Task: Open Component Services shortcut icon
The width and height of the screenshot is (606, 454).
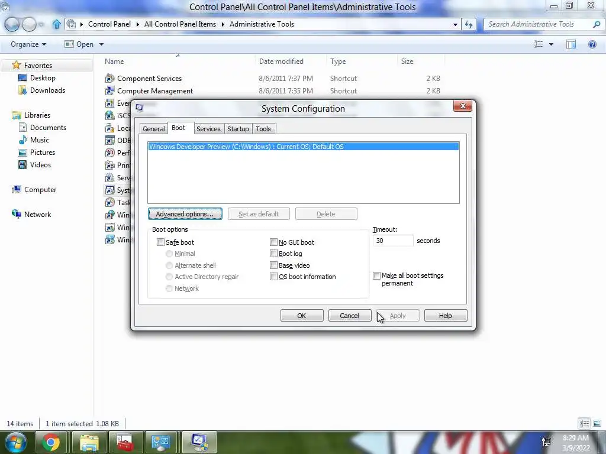Action: pyautogui.click(x=109, y=79)
